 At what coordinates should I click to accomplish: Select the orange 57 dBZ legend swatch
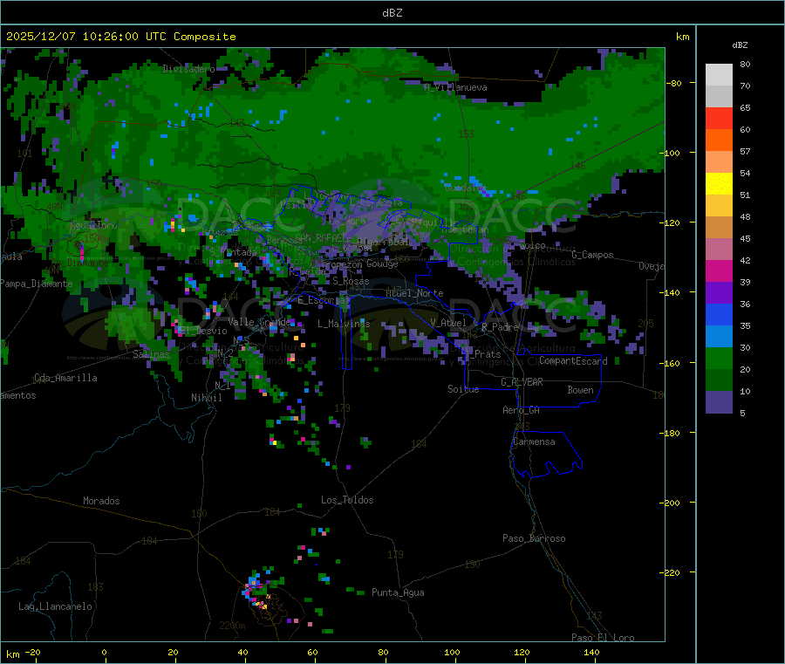(x=719, y=140)
